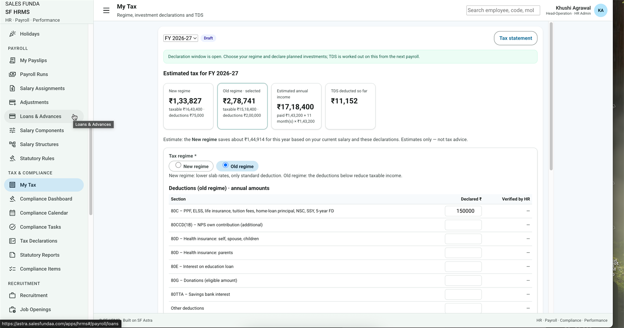Open the KA user avatar

(601, 11)
